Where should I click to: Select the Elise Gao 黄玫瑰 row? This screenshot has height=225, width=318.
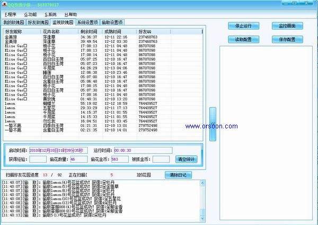click(103, 99)
